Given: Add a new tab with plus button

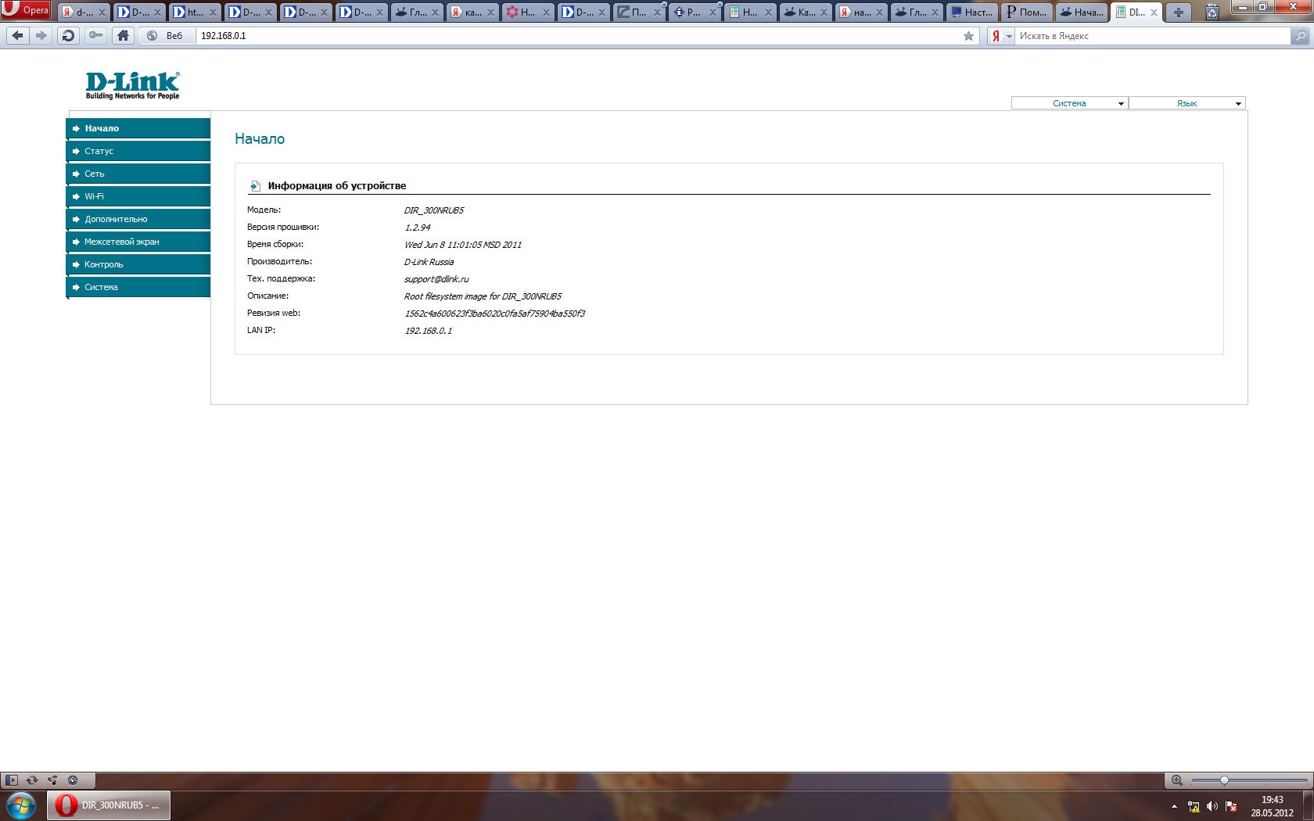Looking at the screenshot, I should pos(1178,12).
